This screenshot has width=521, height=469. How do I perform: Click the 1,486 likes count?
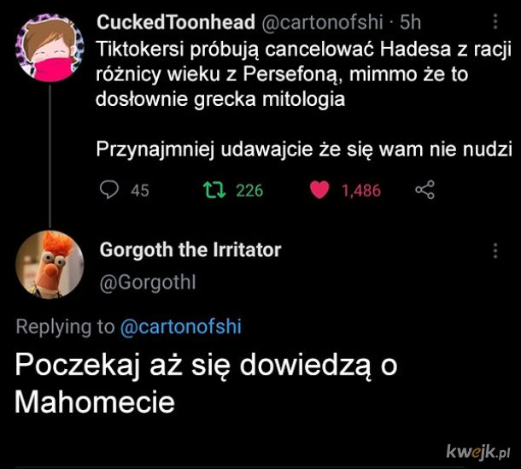[360, 191]
